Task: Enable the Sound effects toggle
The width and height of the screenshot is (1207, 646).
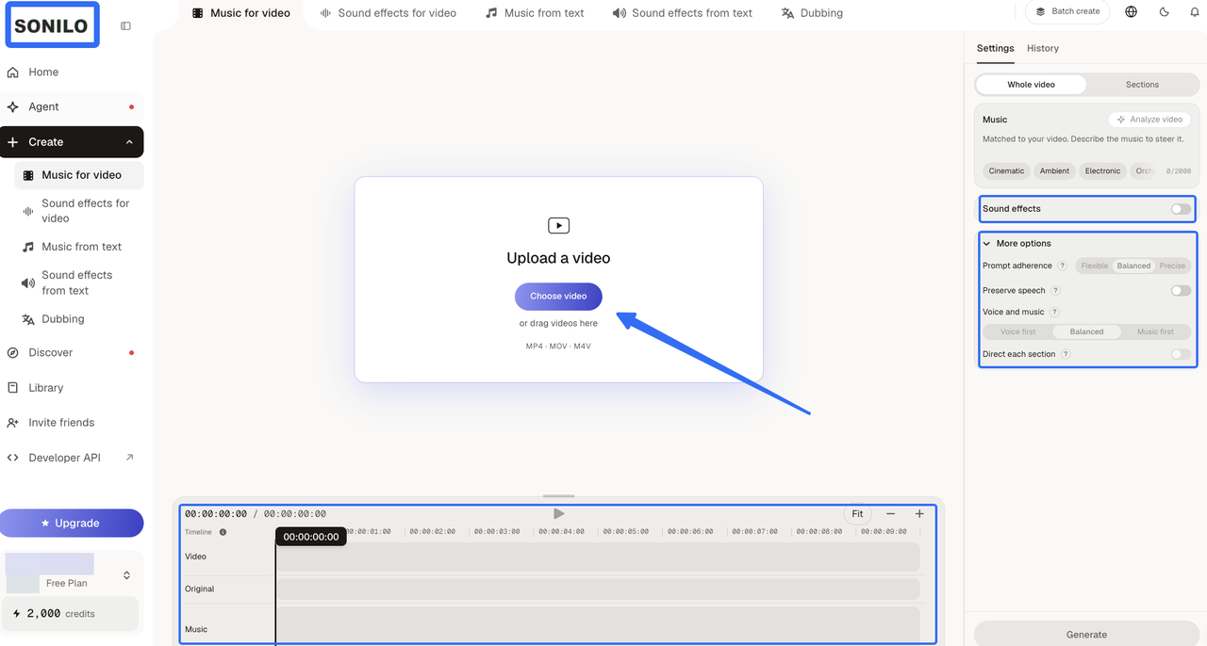Action: coord(1181,209)
